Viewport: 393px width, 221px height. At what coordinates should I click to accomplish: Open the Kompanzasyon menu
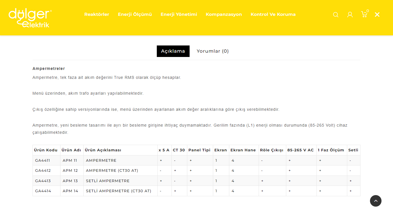coord(224,14)
